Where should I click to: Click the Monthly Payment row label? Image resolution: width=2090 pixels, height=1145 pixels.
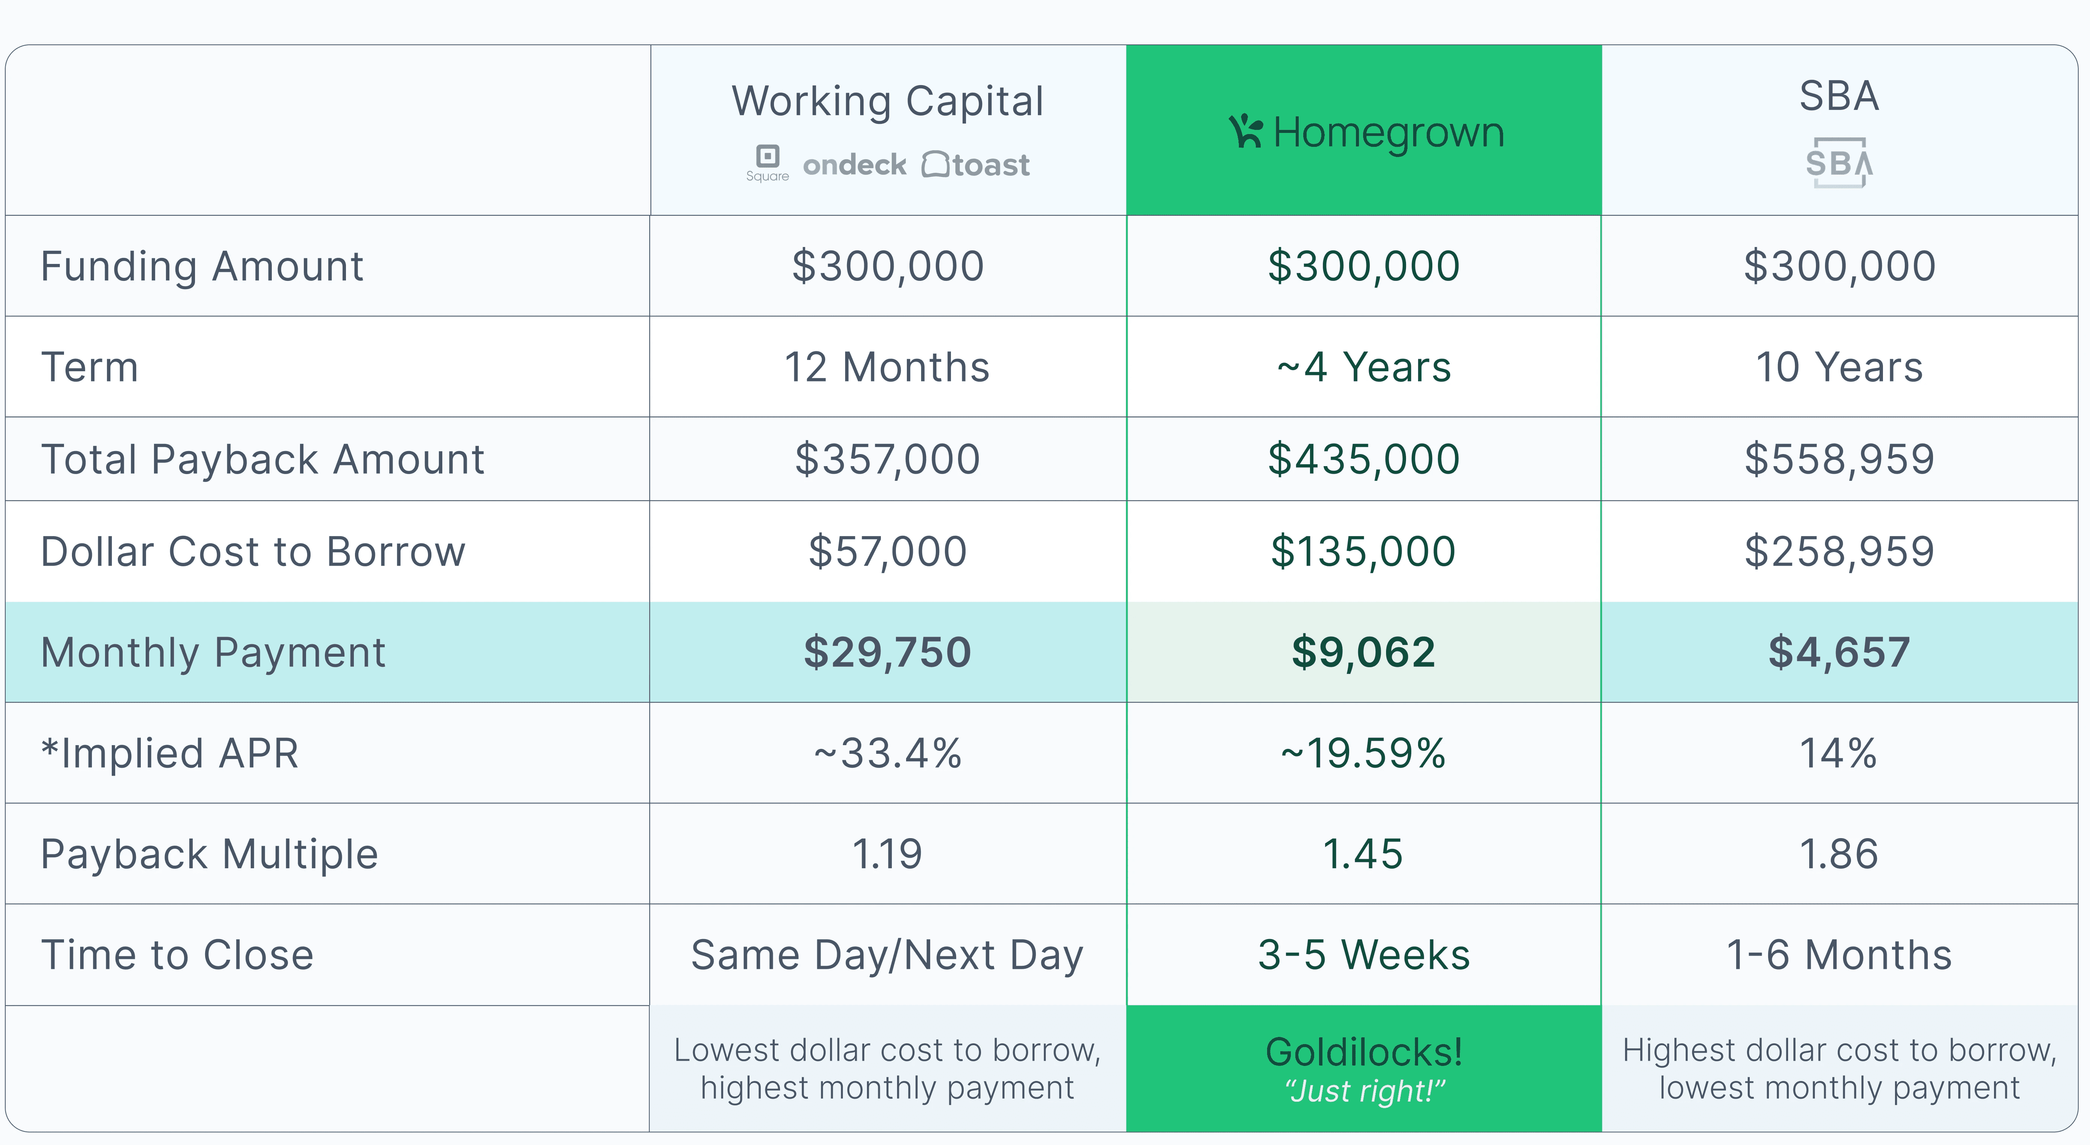(213, 653)
